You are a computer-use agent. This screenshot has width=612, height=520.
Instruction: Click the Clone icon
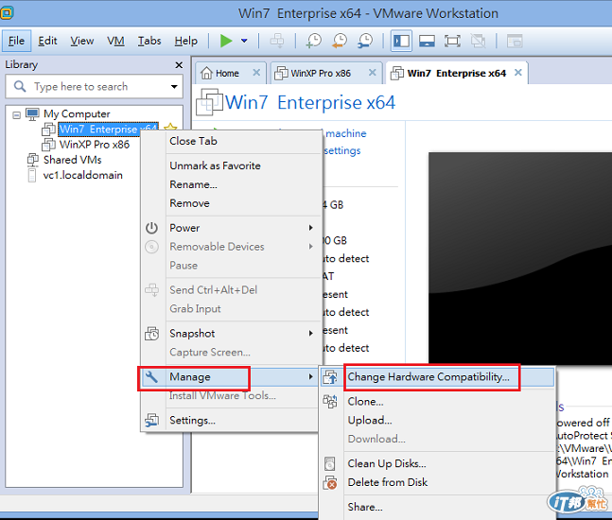click(x=330, y=402)
